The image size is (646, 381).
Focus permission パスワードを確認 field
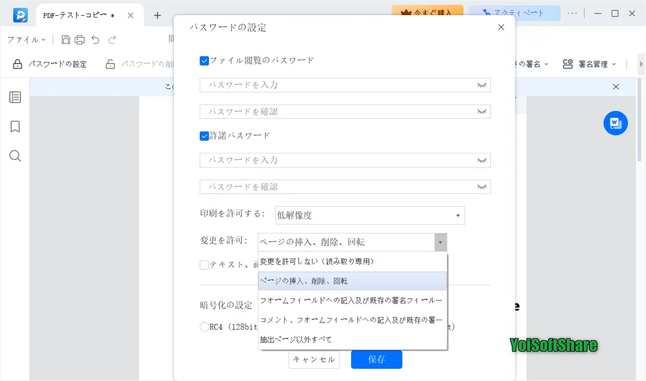coord(345,187)
